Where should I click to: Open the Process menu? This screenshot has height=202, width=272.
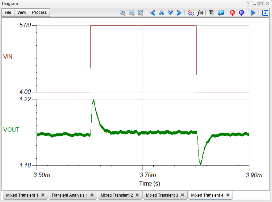pos(39,12)
